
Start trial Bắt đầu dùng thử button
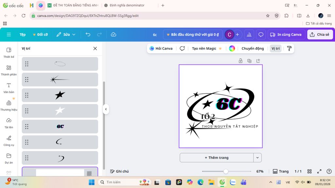click(193, 35)
